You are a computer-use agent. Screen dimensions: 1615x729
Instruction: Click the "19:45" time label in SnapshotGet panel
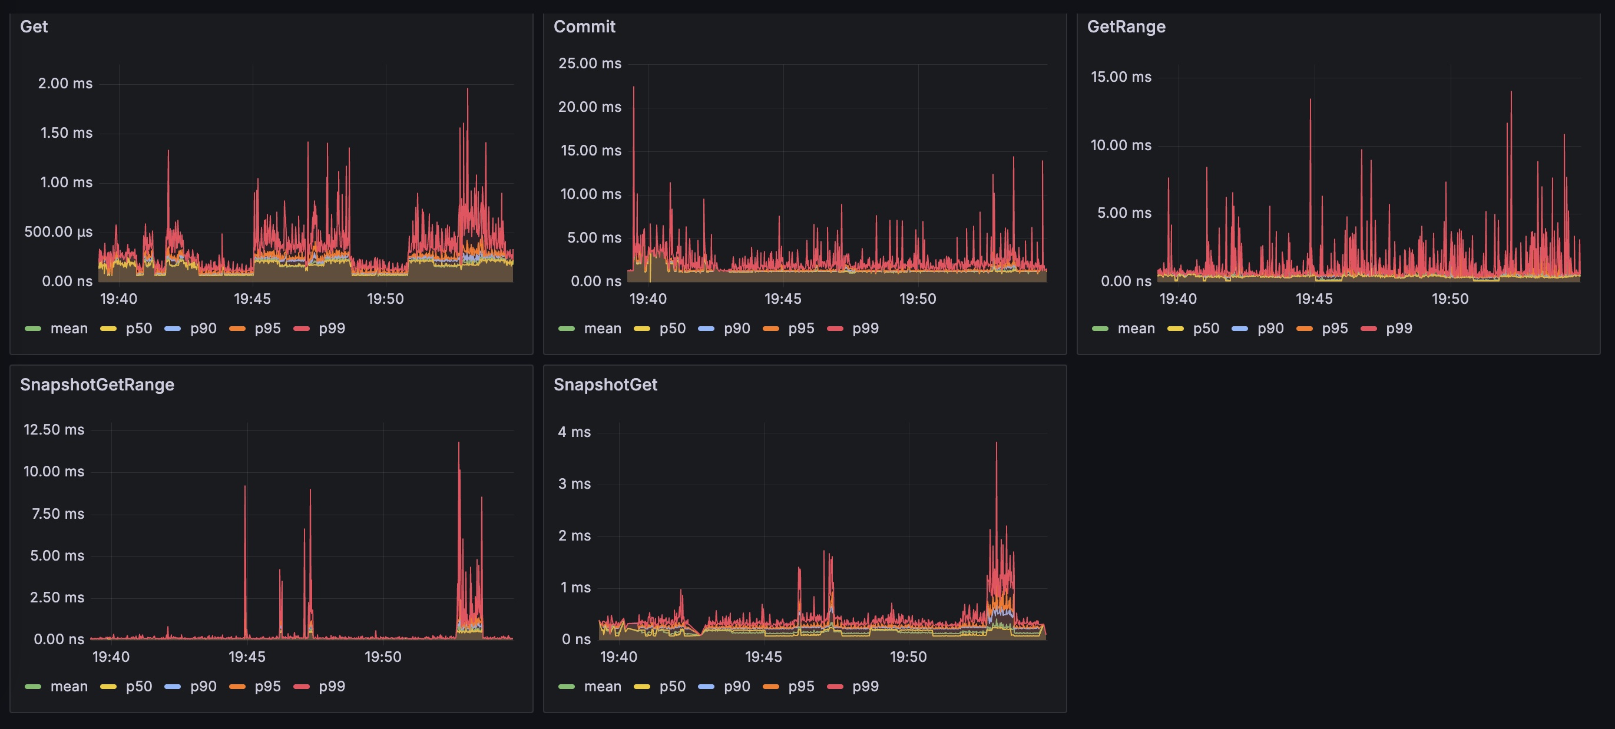click(x=763, y=657)
